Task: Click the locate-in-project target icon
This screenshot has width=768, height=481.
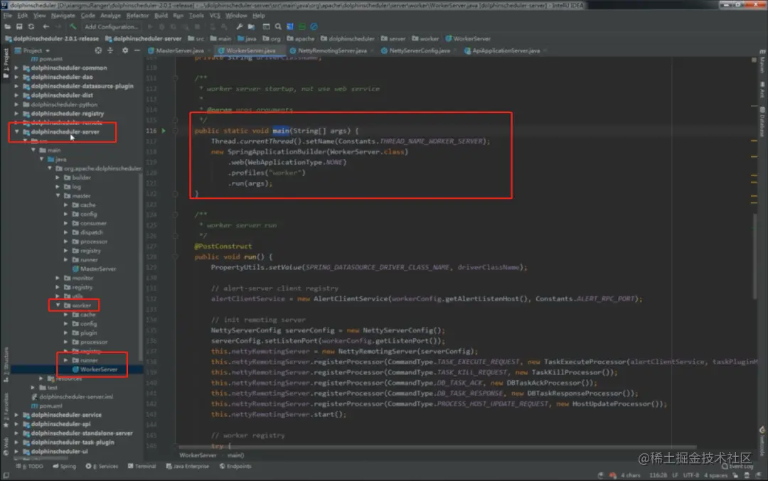Action: [98, 50]
